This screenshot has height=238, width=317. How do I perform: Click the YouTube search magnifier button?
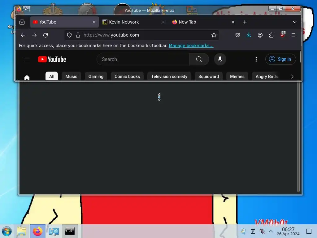pyautogui.click(x=199, y=59)
